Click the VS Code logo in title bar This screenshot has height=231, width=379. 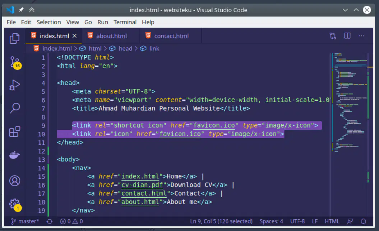pos(10,10)
